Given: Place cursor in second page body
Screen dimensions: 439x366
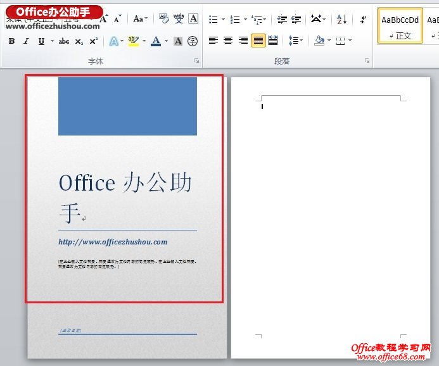Looking at the screenshot, I should [331, 218].
